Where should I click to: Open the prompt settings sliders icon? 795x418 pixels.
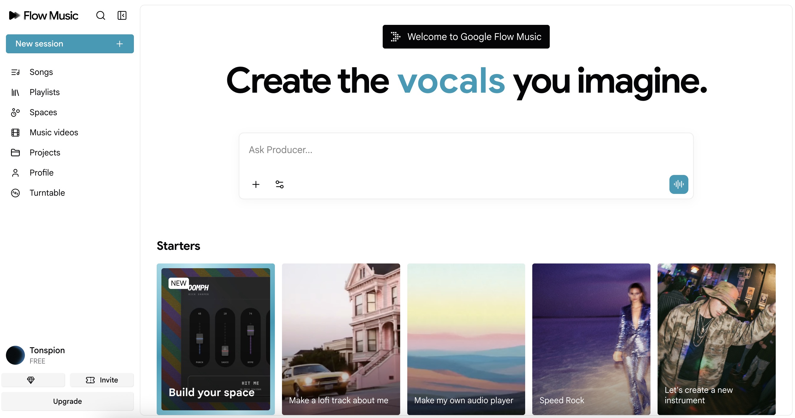pos(279,184)
